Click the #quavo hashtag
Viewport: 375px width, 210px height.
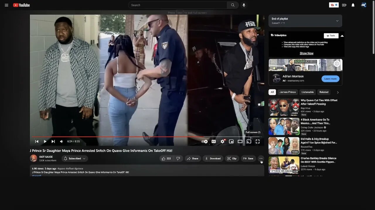tap(61, 169)
